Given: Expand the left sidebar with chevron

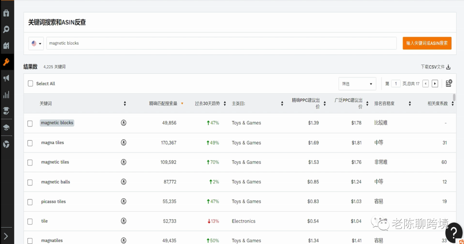Looking at the screenshot, I should coord(6,236).
